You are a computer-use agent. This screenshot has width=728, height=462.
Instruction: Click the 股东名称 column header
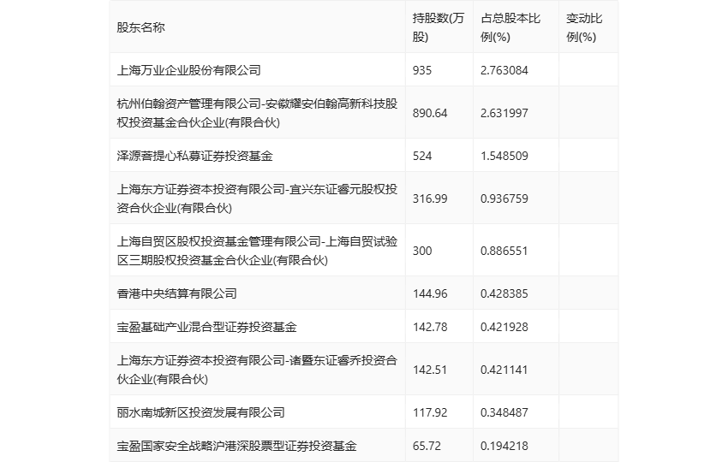coord(140,28)
